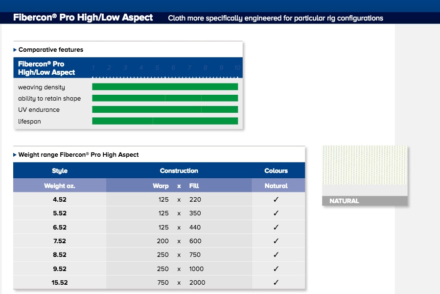Click the weaving density green bar
Image resolution: width=440 pixels, height=294 pixels.
pos(165,87)
